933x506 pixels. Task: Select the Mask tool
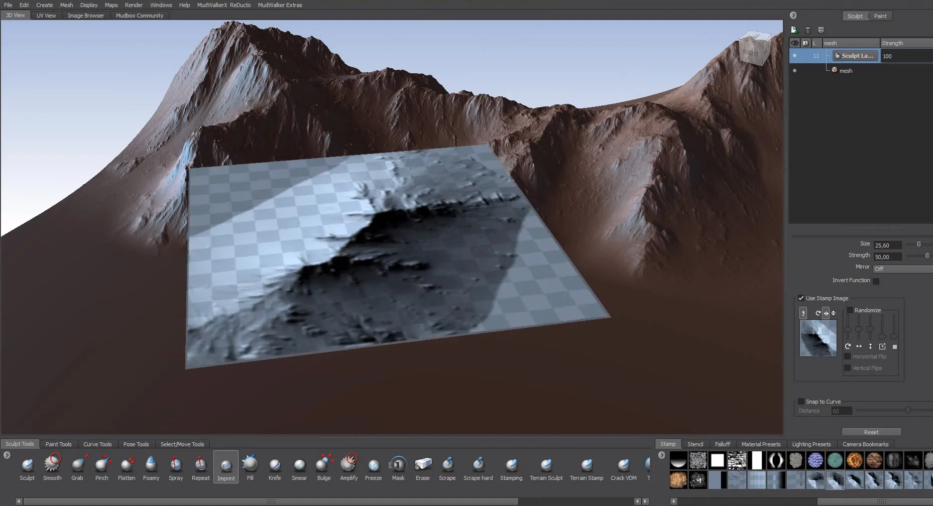point(398,468)
